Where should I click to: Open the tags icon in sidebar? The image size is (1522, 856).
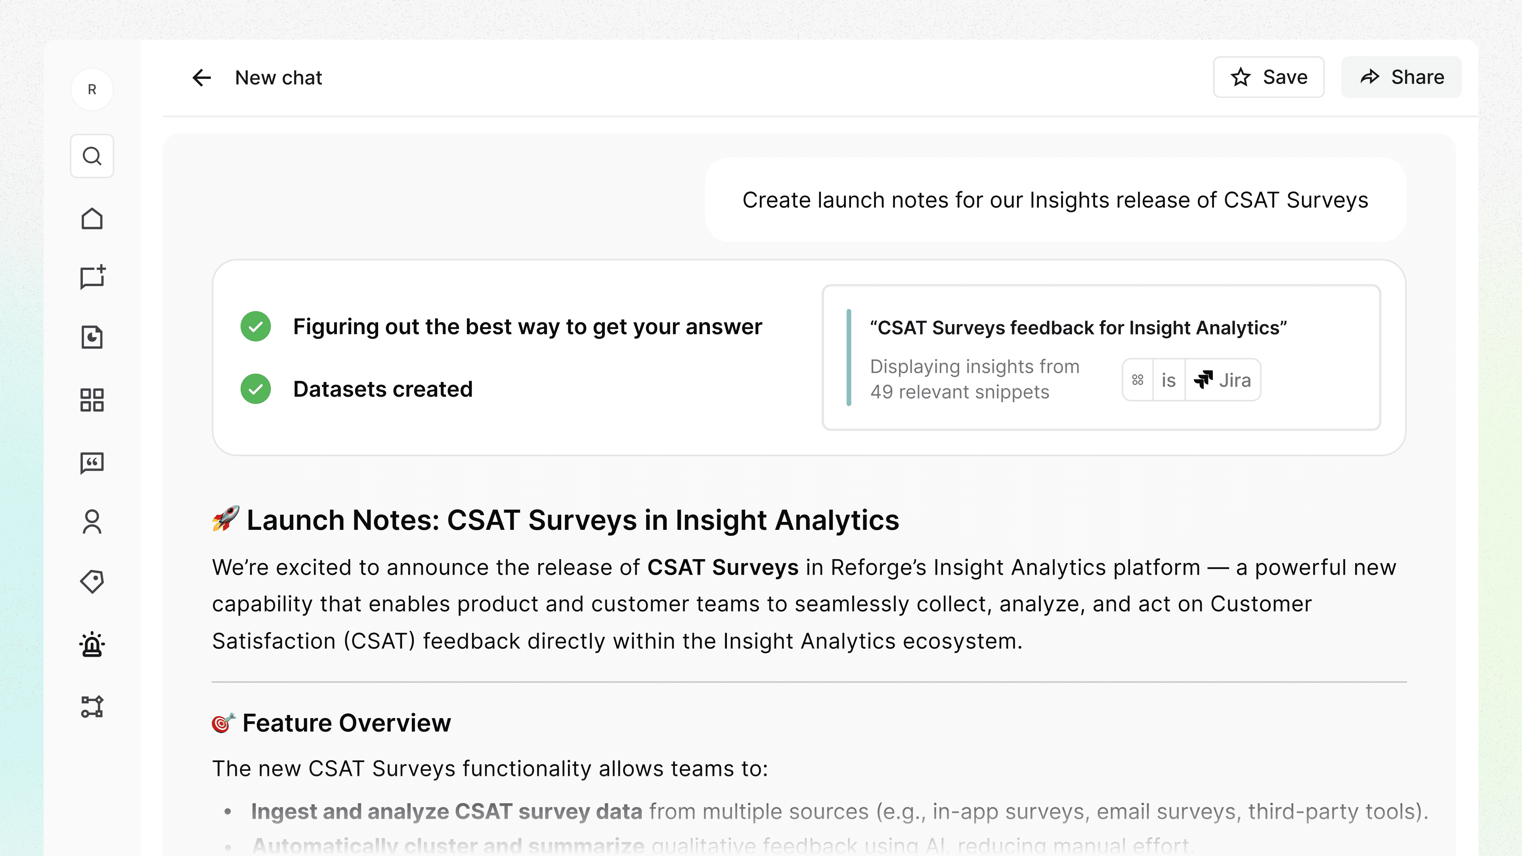point(92,582)
